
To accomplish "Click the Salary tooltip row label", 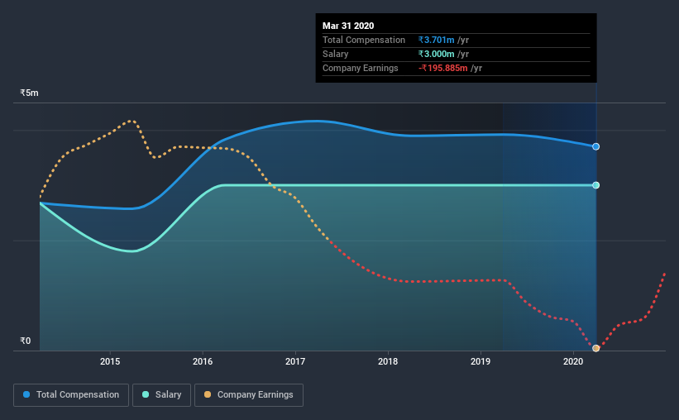I will tap(336, 54).
